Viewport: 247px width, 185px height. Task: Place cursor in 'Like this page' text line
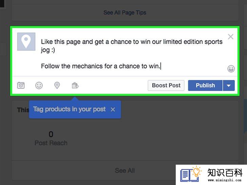click(132, 42)
